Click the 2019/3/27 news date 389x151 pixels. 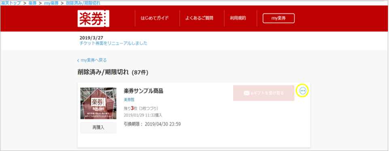click(x=91, y=38)
